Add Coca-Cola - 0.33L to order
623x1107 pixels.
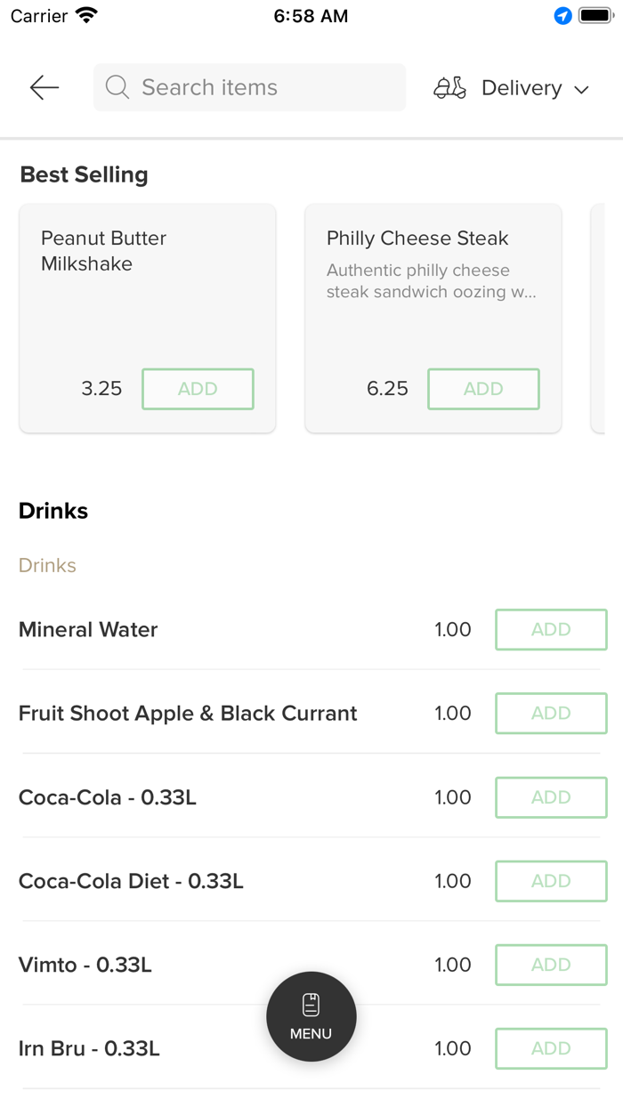click(551, 797)
